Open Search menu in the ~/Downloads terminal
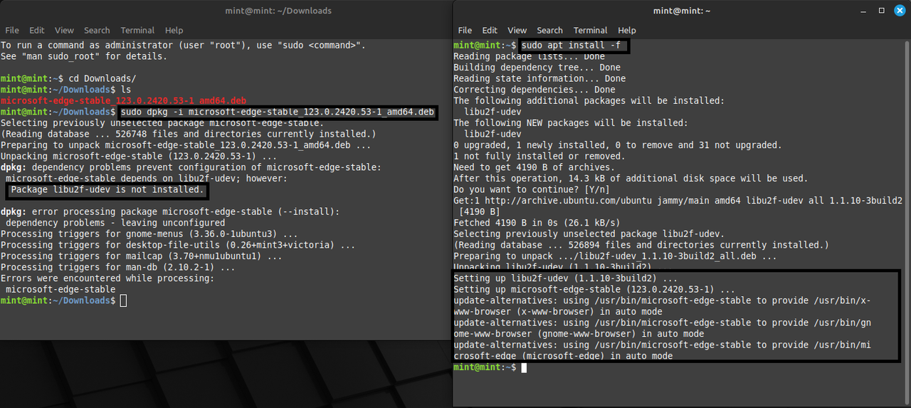 pyautogui.click(x=97, y=31)
